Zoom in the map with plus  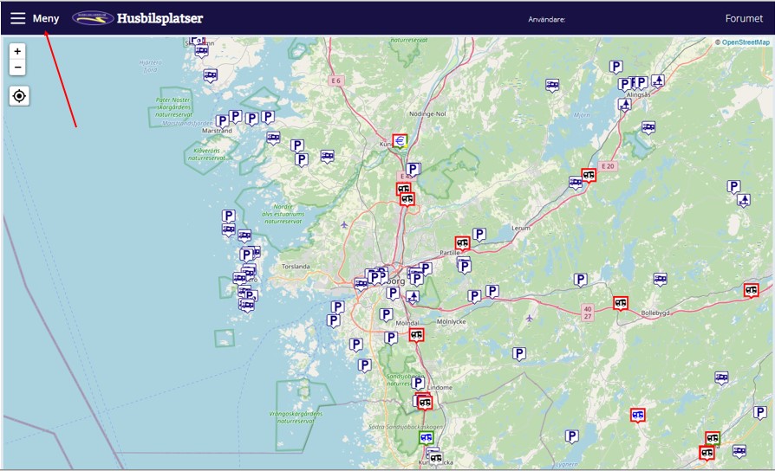tap(17, 51)
